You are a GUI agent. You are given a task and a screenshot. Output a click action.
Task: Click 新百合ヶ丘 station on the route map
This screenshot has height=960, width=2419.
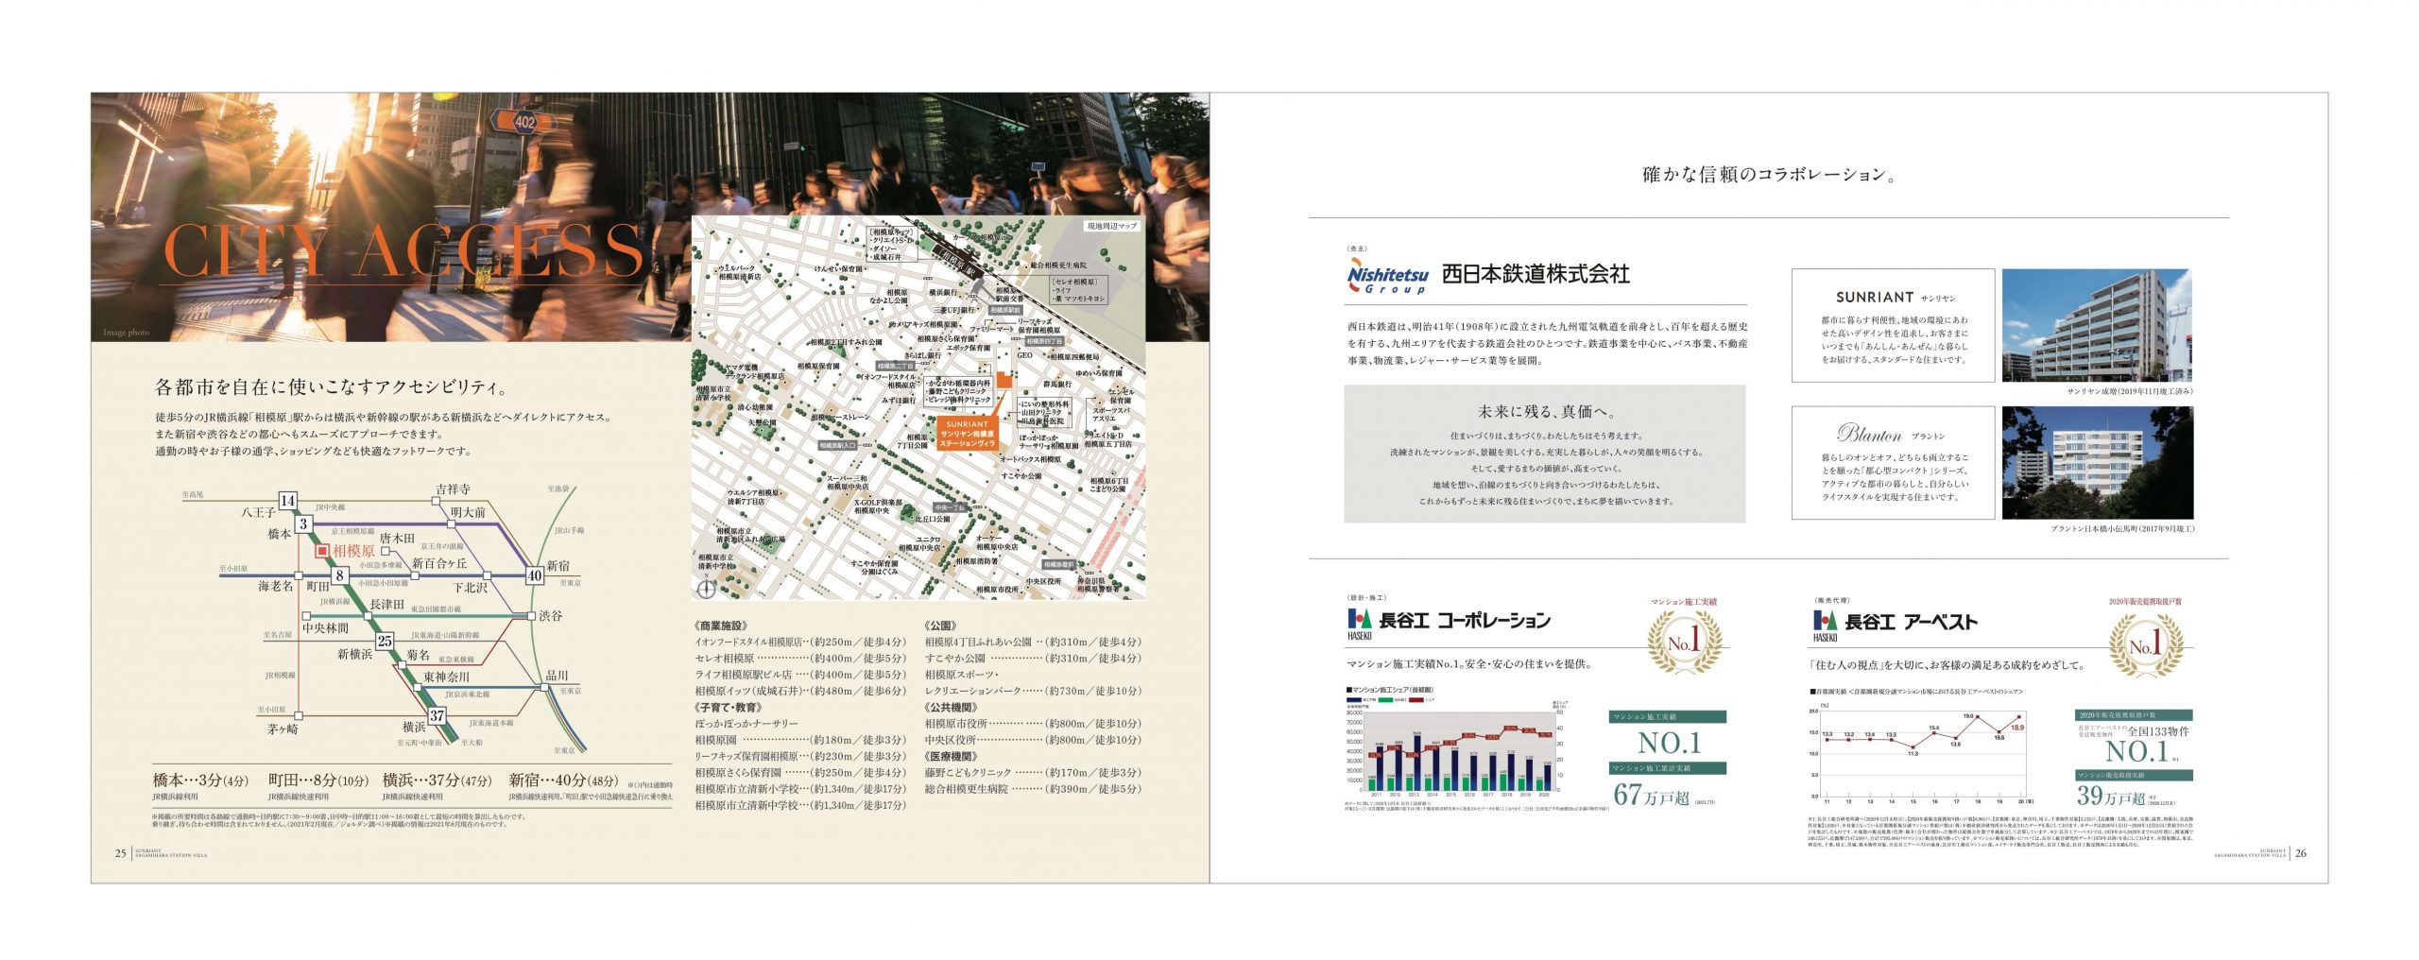click(x=440, y=563)
